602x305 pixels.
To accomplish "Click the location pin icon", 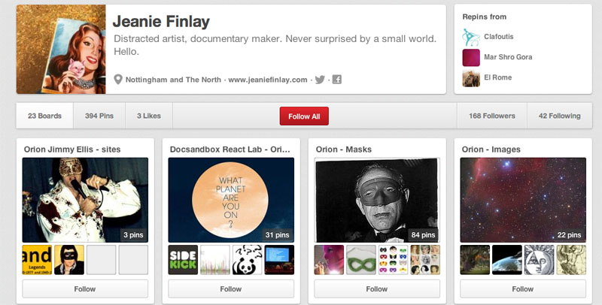I will tap(118, 80).
